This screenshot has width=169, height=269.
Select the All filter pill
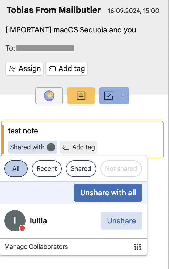click(16, 169)
